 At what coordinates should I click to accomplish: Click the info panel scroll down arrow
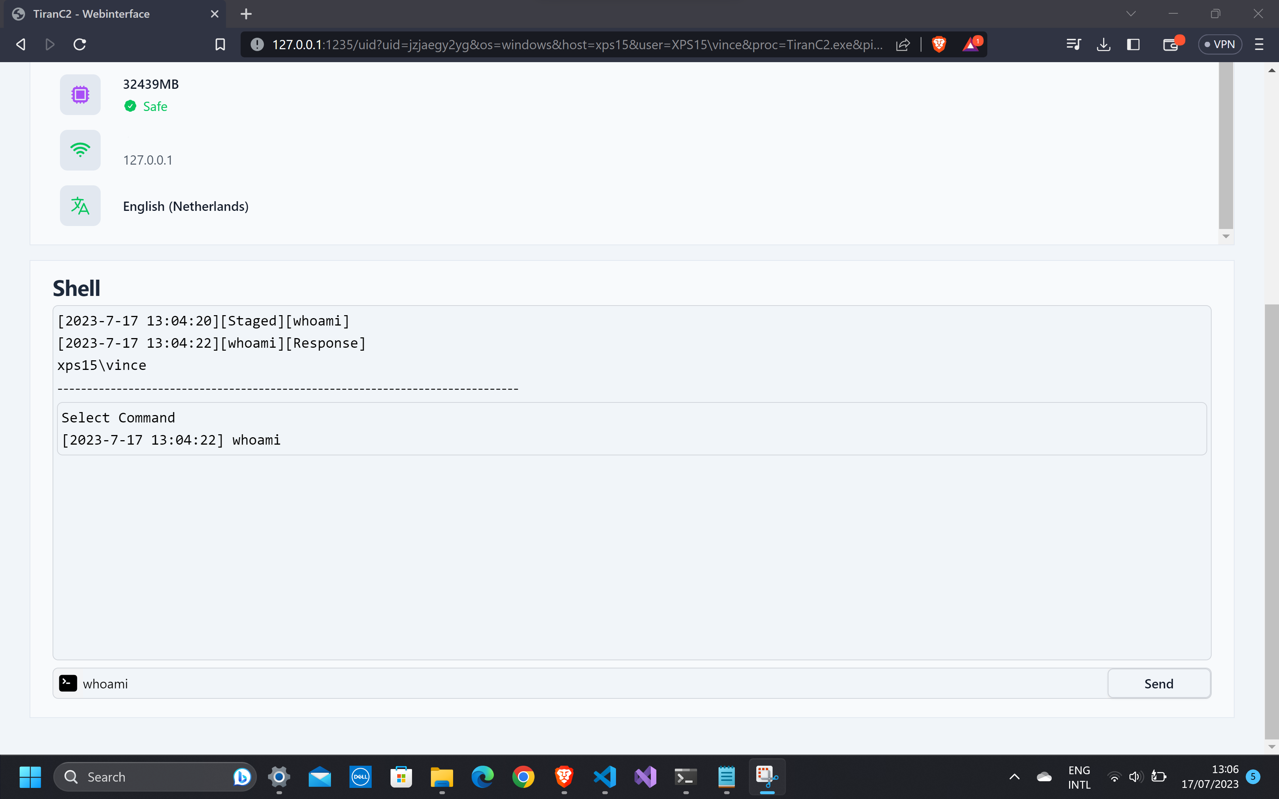click(x=1226, y=236)
